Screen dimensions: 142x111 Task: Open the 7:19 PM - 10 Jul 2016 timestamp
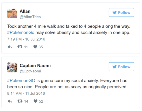coord(26,39)
